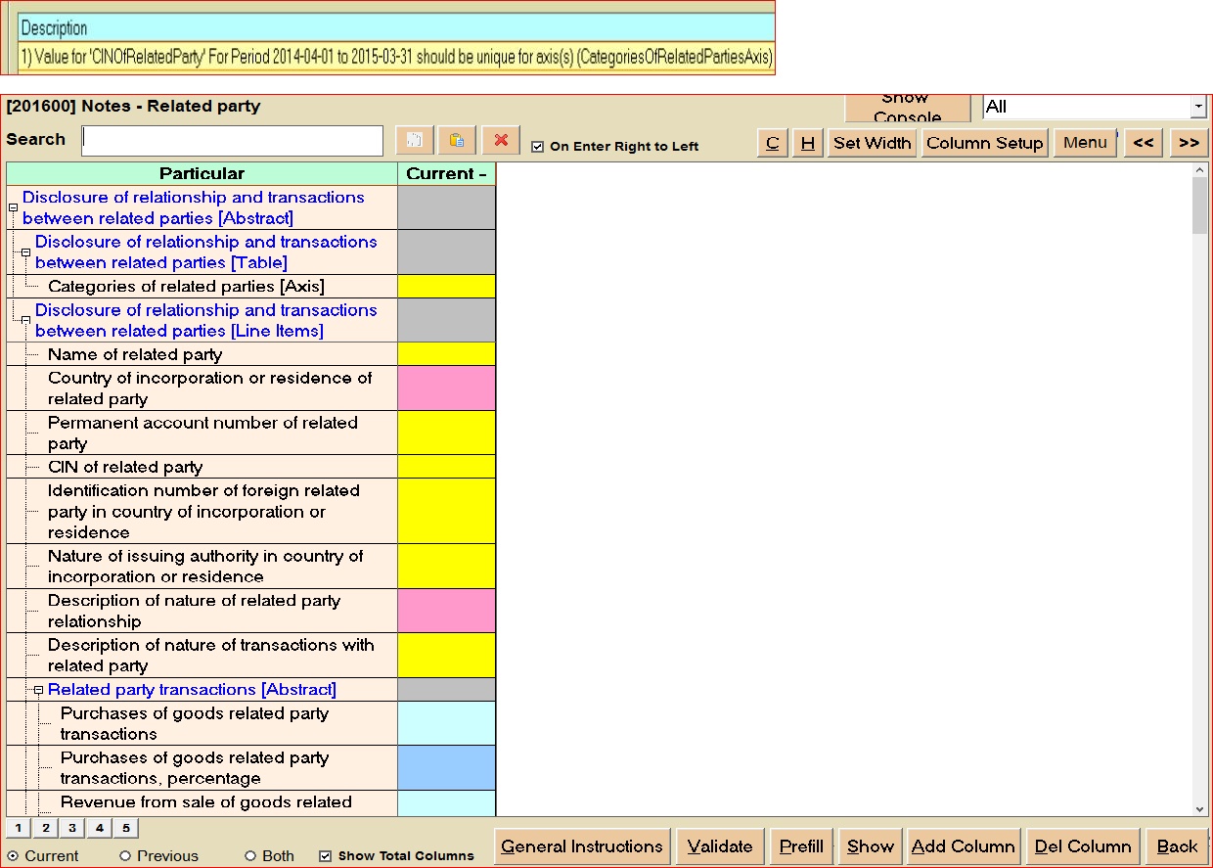The width and height of the screenshot is (1213, 868).
Task: Uncheck On Enter Right to Left
Action: pos(537,147)
